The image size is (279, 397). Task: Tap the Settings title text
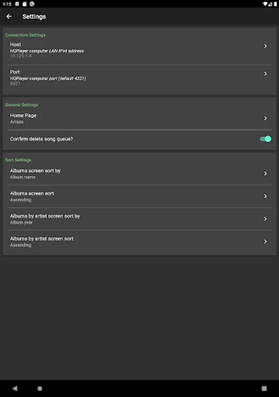pos(34,17)
